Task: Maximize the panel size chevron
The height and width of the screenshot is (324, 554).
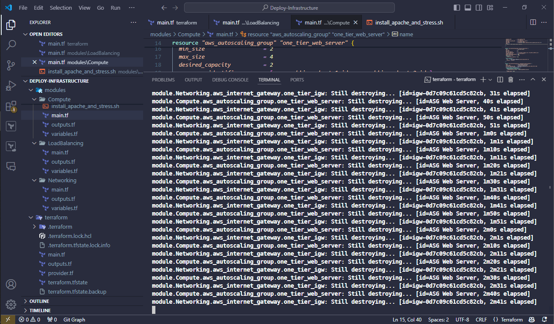Action: point(533,79)
